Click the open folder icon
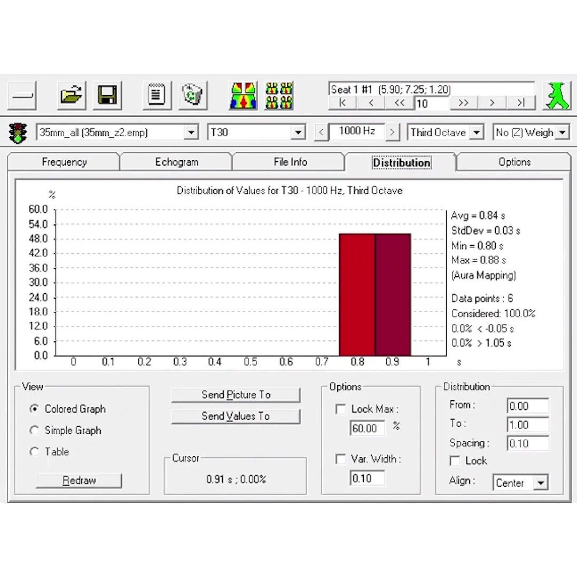Screen dimensions: 577x577 pos(72,96)
